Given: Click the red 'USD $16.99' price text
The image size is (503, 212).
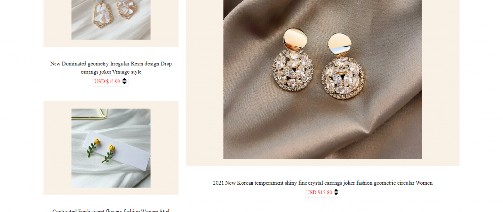Looking at the screenshot, I should coord(107,82).
